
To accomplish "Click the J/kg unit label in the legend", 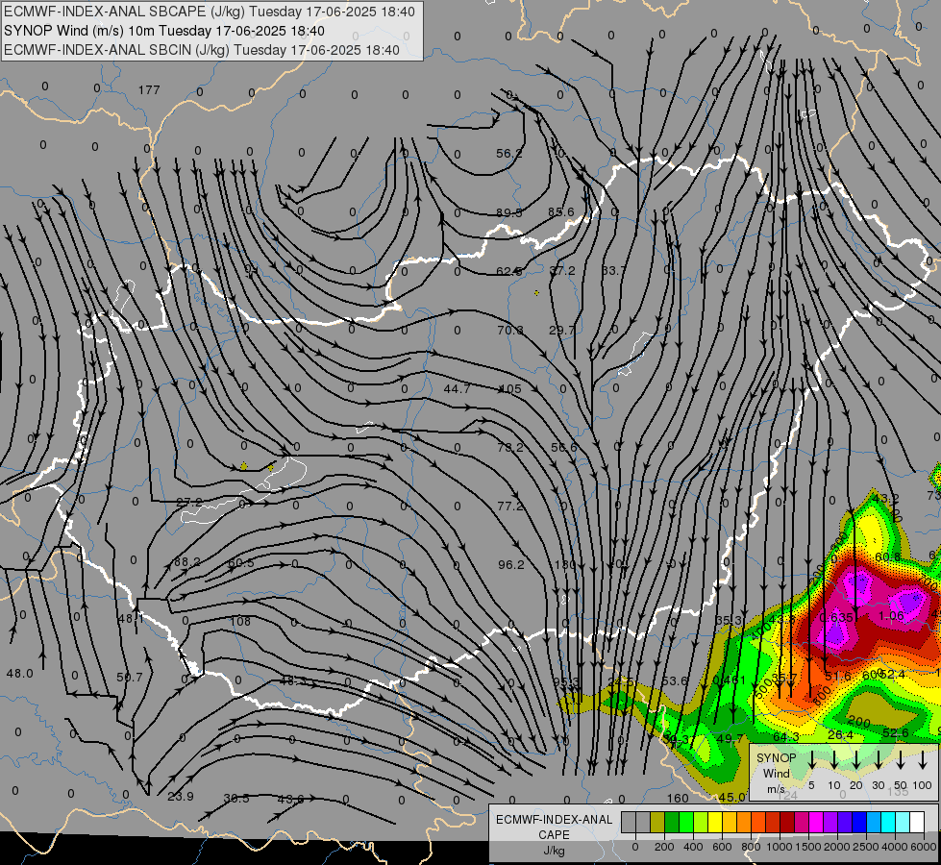I will click(554, 851).
